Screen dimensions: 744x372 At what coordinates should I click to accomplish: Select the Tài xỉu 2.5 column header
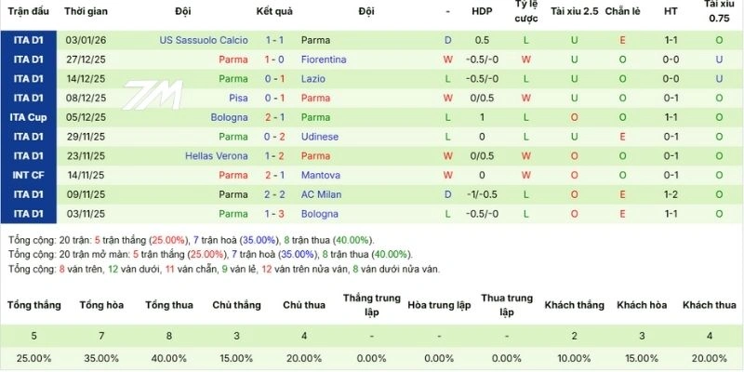tap(574, 11)
